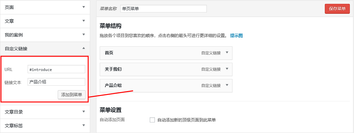
Task: Expand the 文章目录 section arrow
Action: coord(84,112)
